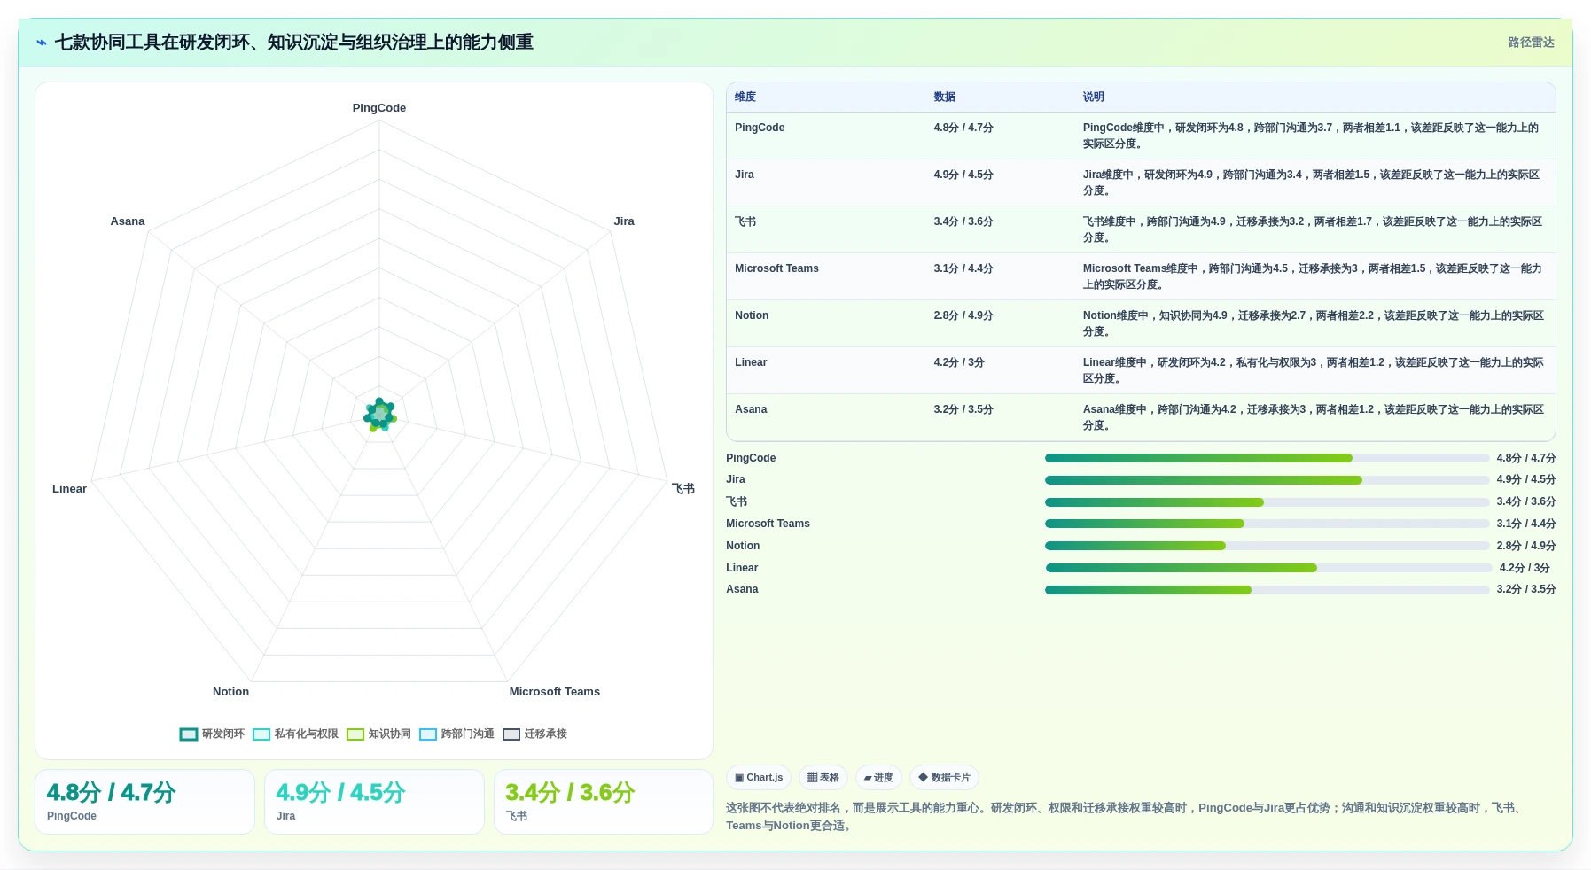Hide the 迁移承接 legend series

(535, 734)
